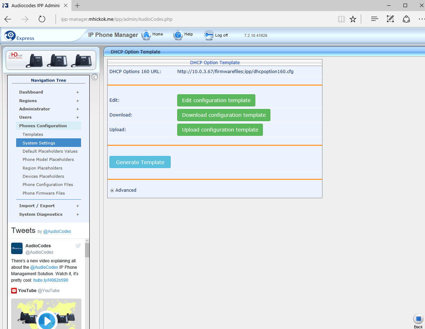Image resolution: width=425 pixels, height=329 pixels.
Task: Expand the Dashboard tree node
Action: pos(77,92)
